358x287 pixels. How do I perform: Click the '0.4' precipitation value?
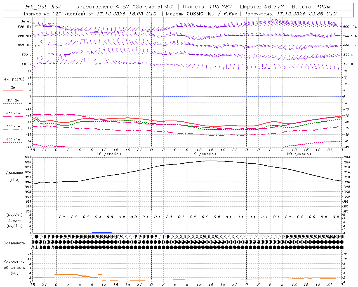(98, 217)
